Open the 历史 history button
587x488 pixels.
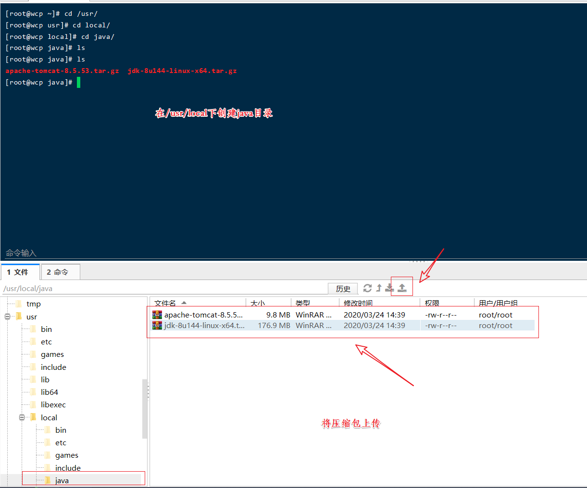click(343, 289)
